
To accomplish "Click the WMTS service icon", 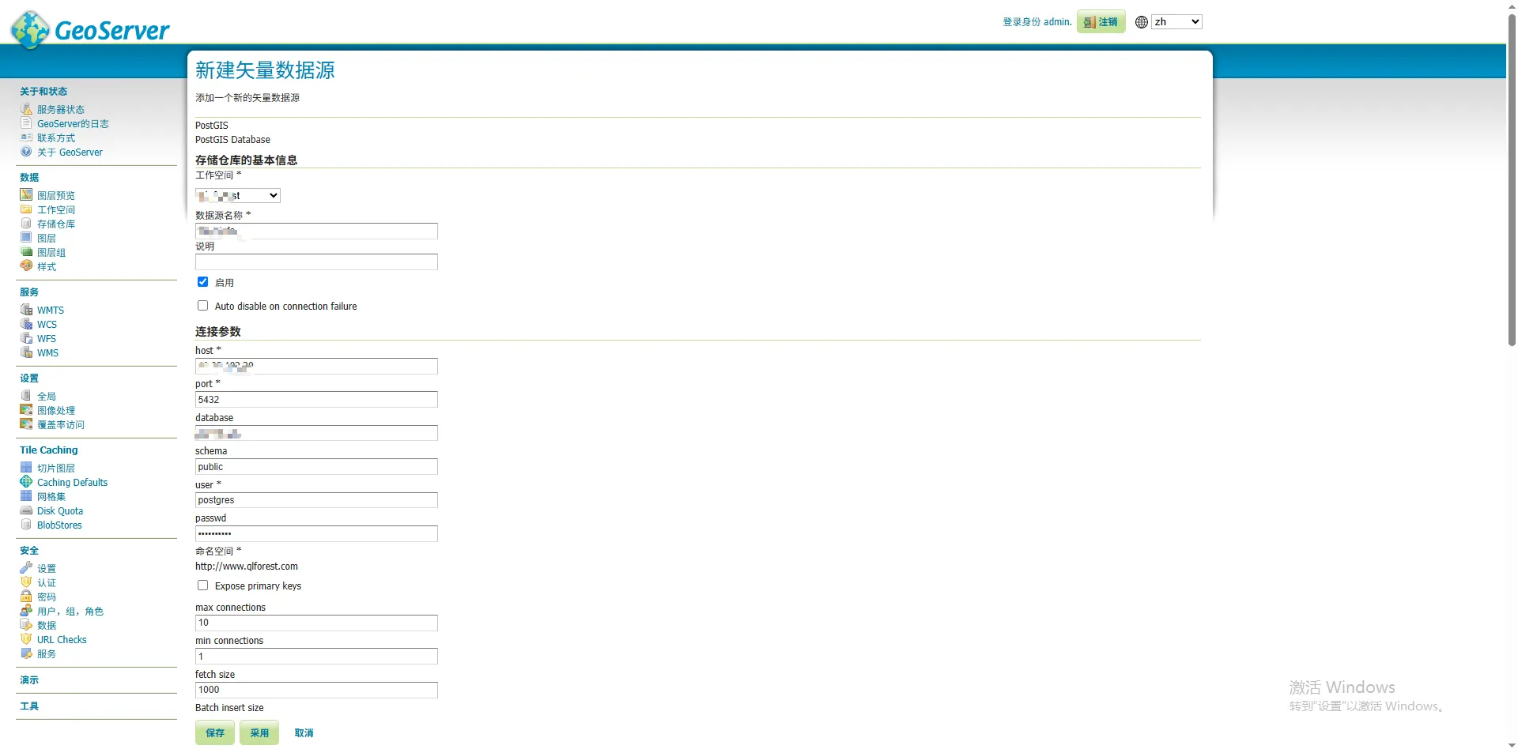I will pyautogui.click(x=26, y=310).
